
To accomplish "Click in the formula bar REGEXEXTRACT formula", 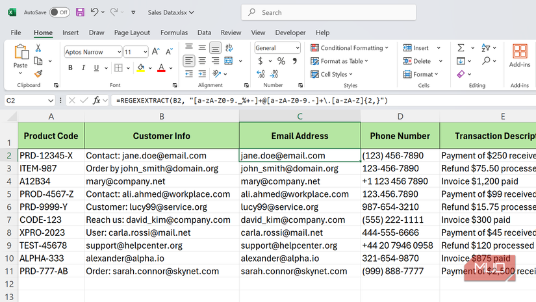I will coord(252,101).
